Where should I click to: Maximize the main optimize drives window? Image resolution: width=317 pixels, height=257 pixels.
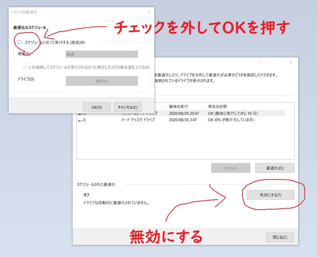(275, 62)
